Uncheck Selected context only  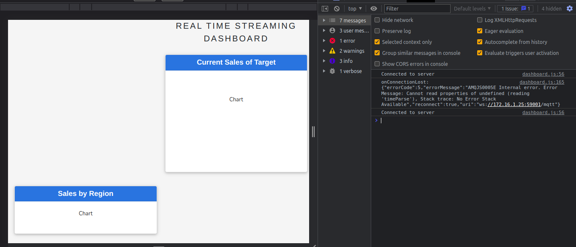tap(377, 42)
